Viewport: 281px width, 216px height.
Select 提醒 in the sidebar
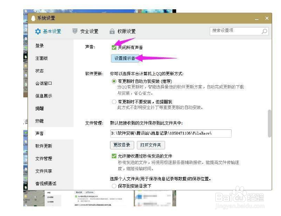[x=40, y=108]
